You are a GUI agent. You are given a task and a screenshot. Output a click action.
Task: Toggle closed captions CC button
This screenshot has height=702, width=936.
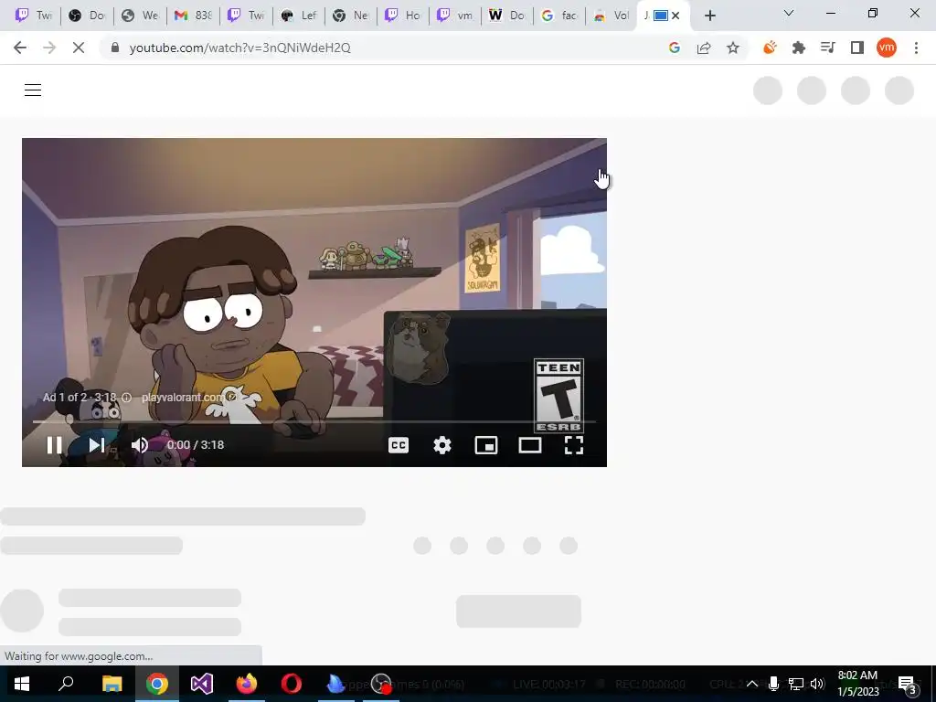(x=399, y=445)
